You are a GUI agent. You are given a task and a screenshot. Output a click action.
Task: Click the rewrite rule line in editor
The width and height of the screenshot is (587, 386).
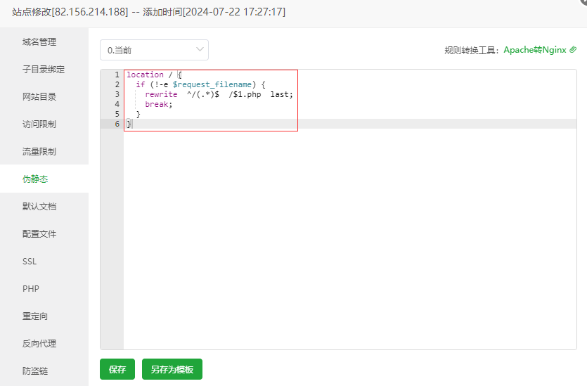click(219, 94)
